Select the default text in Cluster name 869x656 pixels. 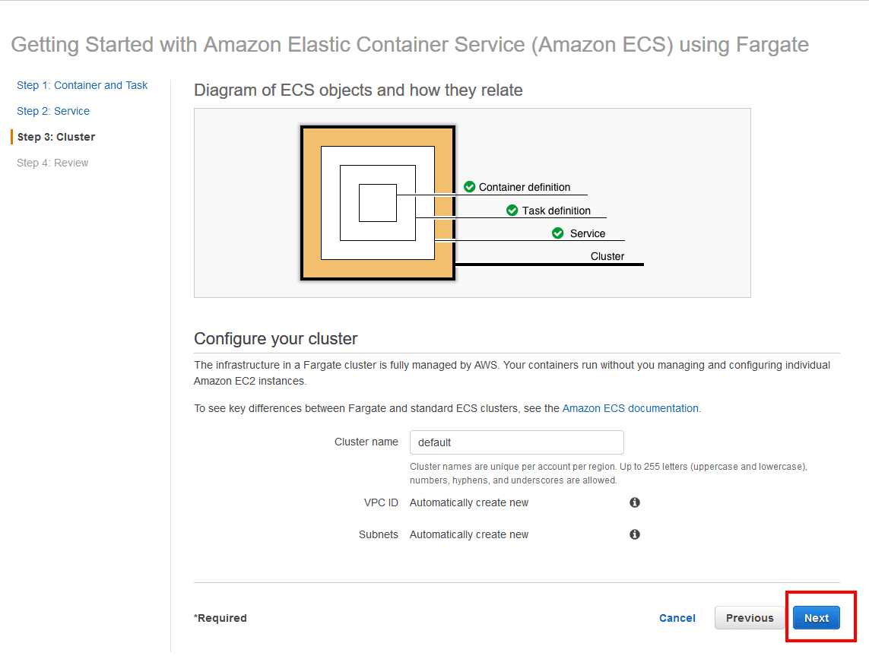pos(437,442)
